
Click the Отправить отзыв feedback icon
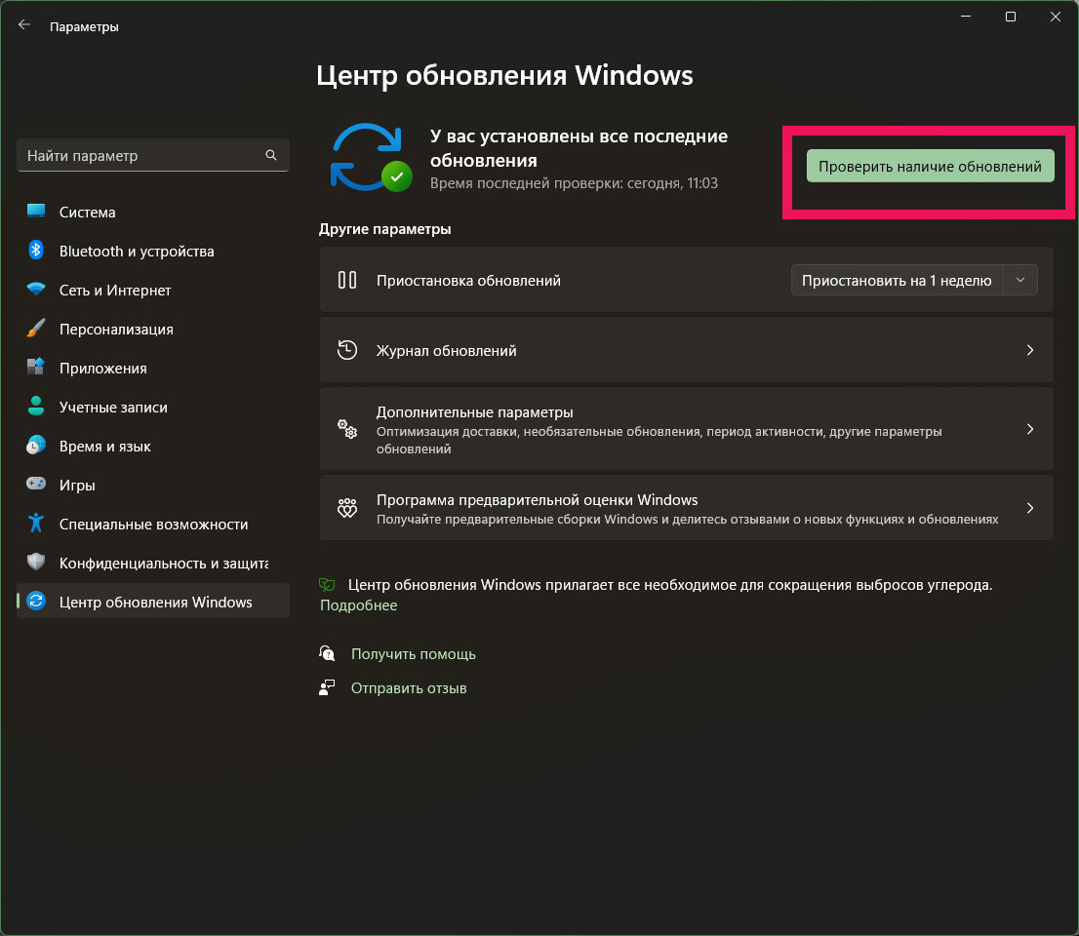click(327, 687)
